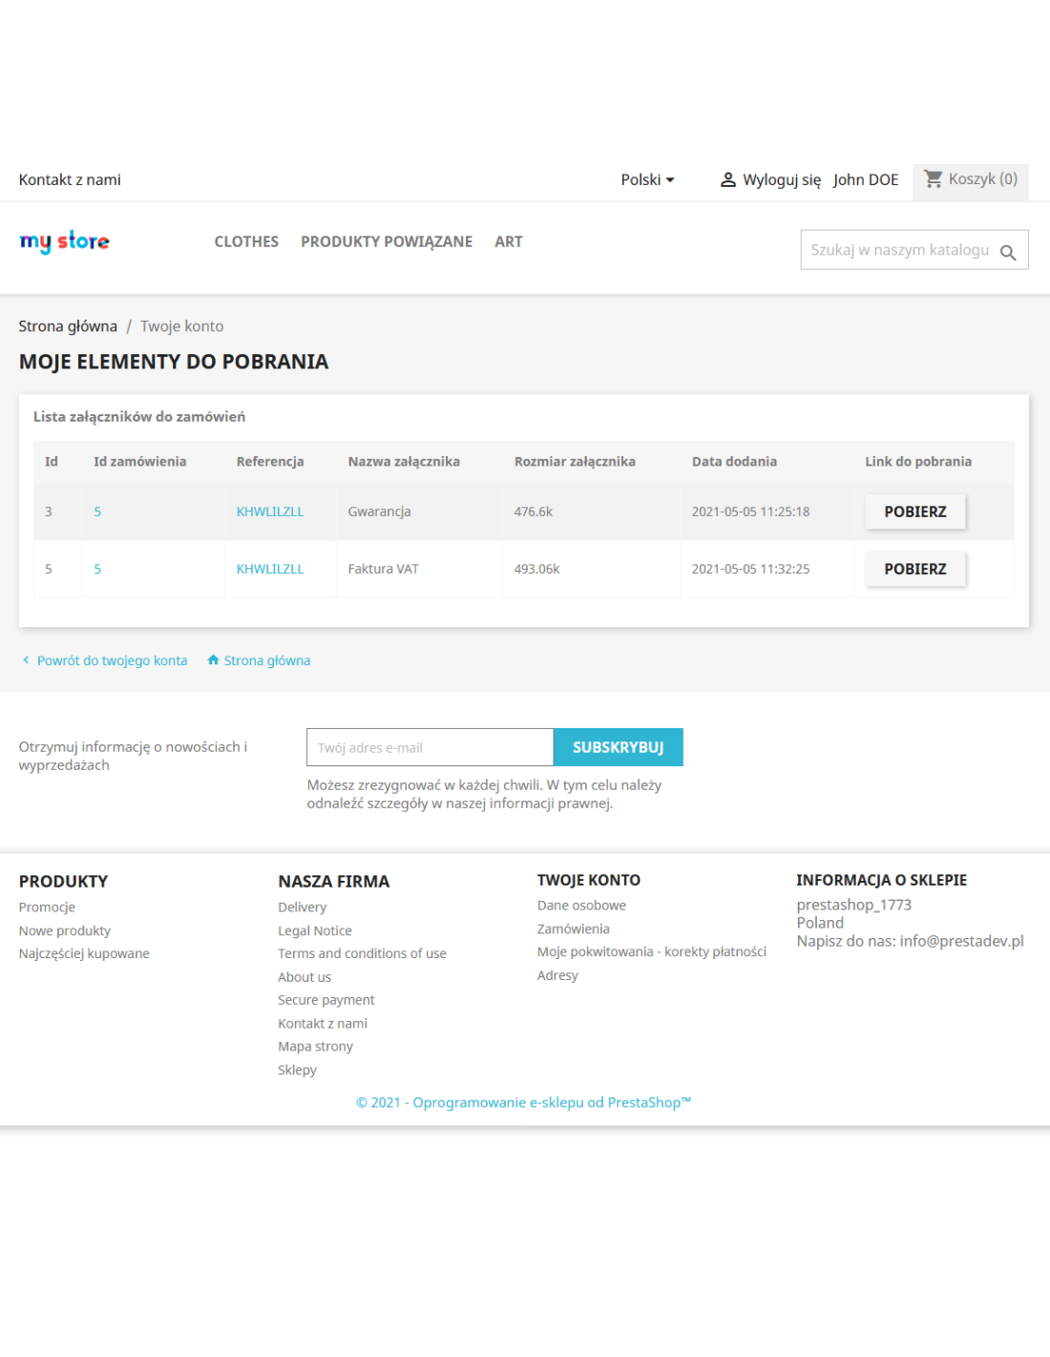Screen dimensions: 1050x1357
Task: Click the Strona główna breadcrumb
Action: click(x=68, y=326)
